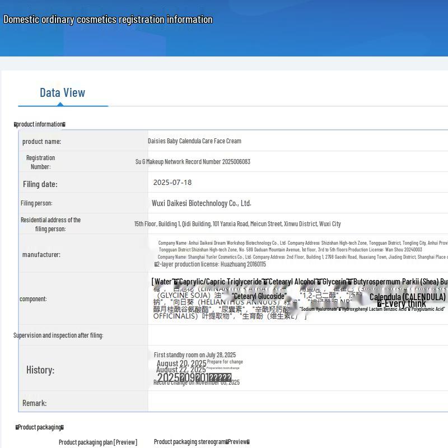This screenshot has height=448, width=448.
Task: Click the Huazhuang 20160115 production license text
Action: (x=211, y=264)
